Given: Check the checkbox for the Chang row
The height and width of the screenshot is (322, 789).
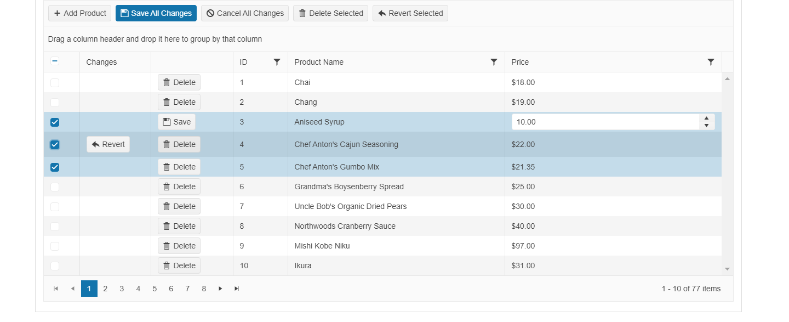Looking at the screenshot, I should click(54, 101).
